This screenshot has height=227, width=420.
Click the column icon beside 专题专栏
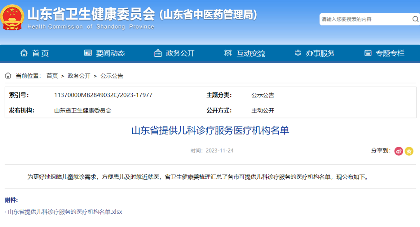[368, 53]
